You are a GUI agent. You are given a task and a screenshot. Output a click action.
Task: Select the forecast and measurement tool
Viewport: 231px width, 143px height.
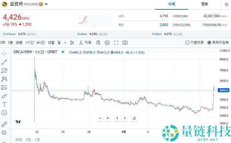pyautogui.click(x=4, y=88)
